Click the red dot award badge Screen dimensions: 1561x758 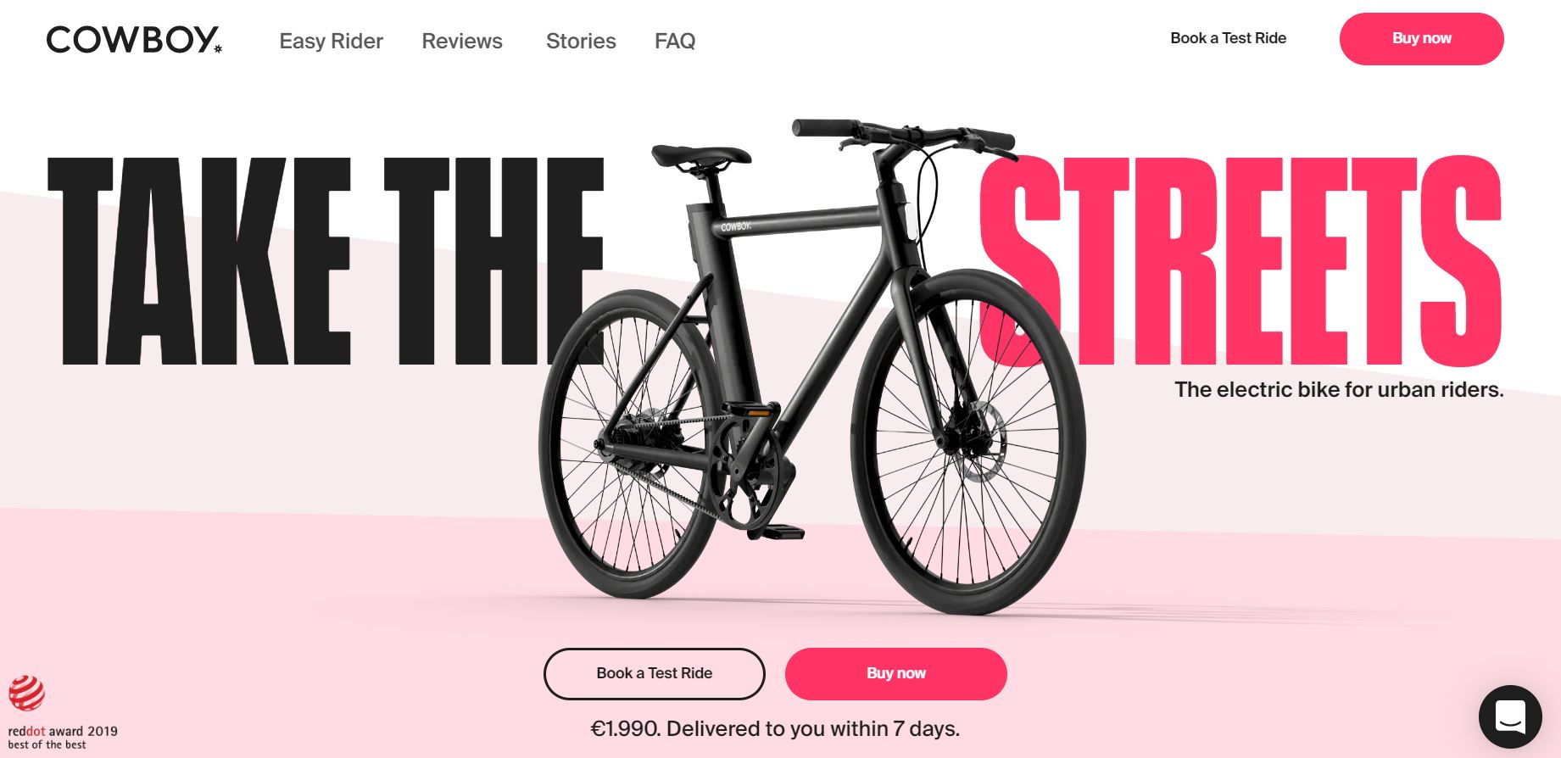point(26,693)
